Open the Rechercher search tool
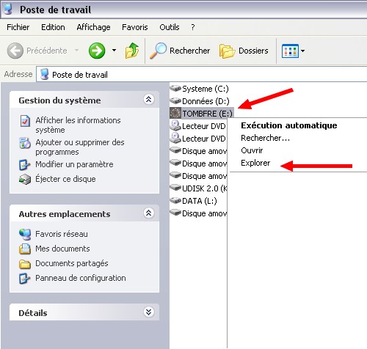The height and width of the screenshot is (349, 367). [x=180, y=51]
